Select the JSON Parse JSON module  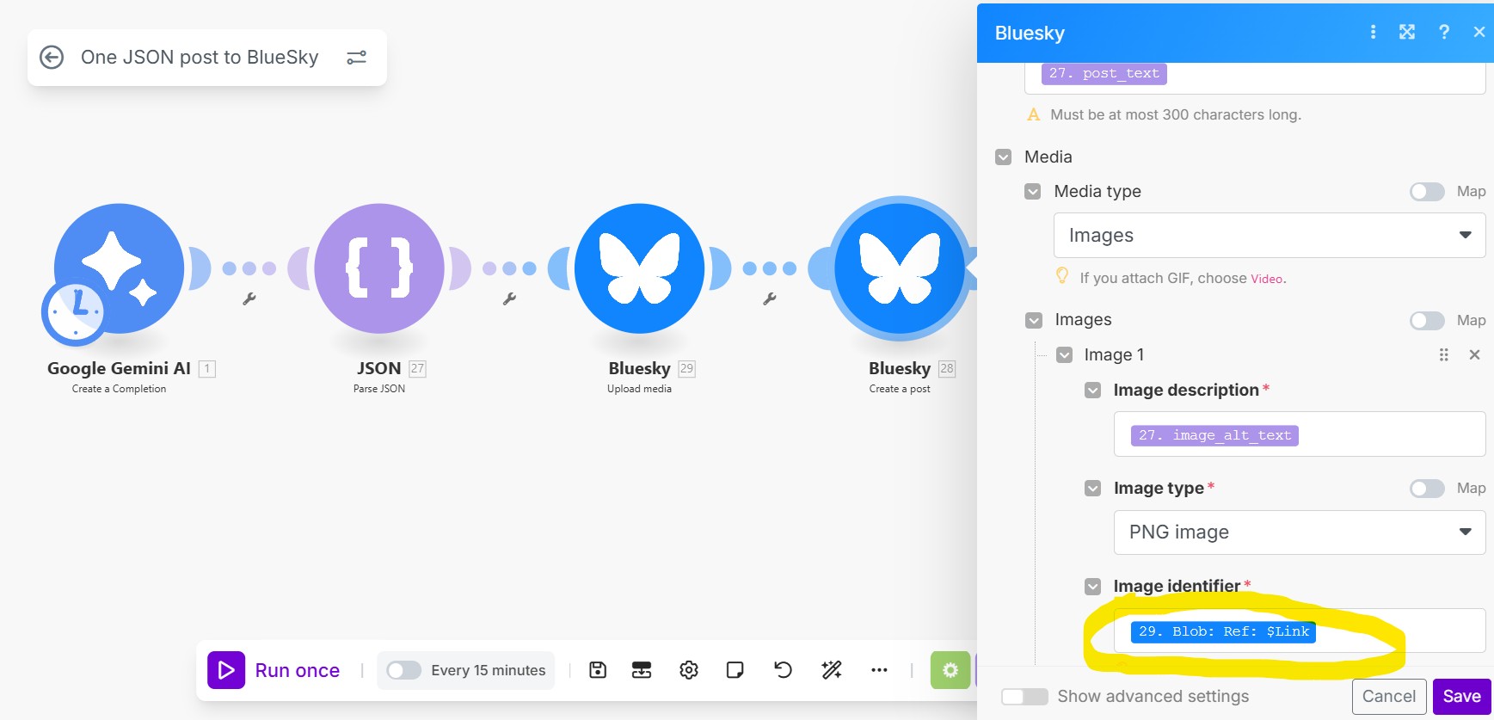coord(379,268)
